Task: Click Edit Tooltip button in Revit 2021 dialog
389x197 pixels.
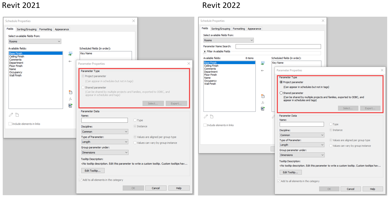Action: pyautogui.click(x=93, y=171)
